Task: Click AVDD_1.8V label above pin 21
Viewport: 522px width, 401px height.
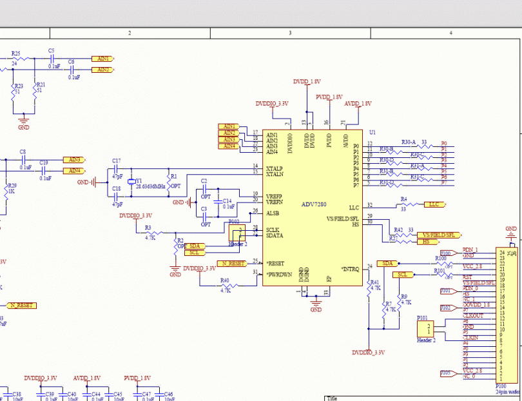Action: [x=358, y=104]
